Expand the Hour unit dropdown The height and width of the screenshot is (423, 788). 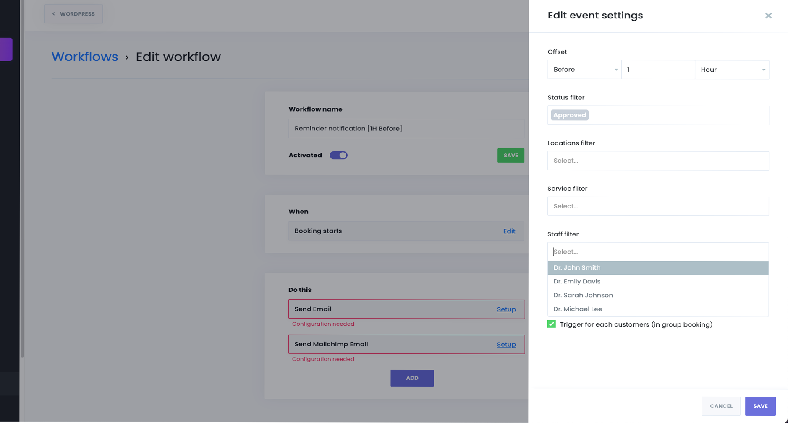(x=731, y=70)
